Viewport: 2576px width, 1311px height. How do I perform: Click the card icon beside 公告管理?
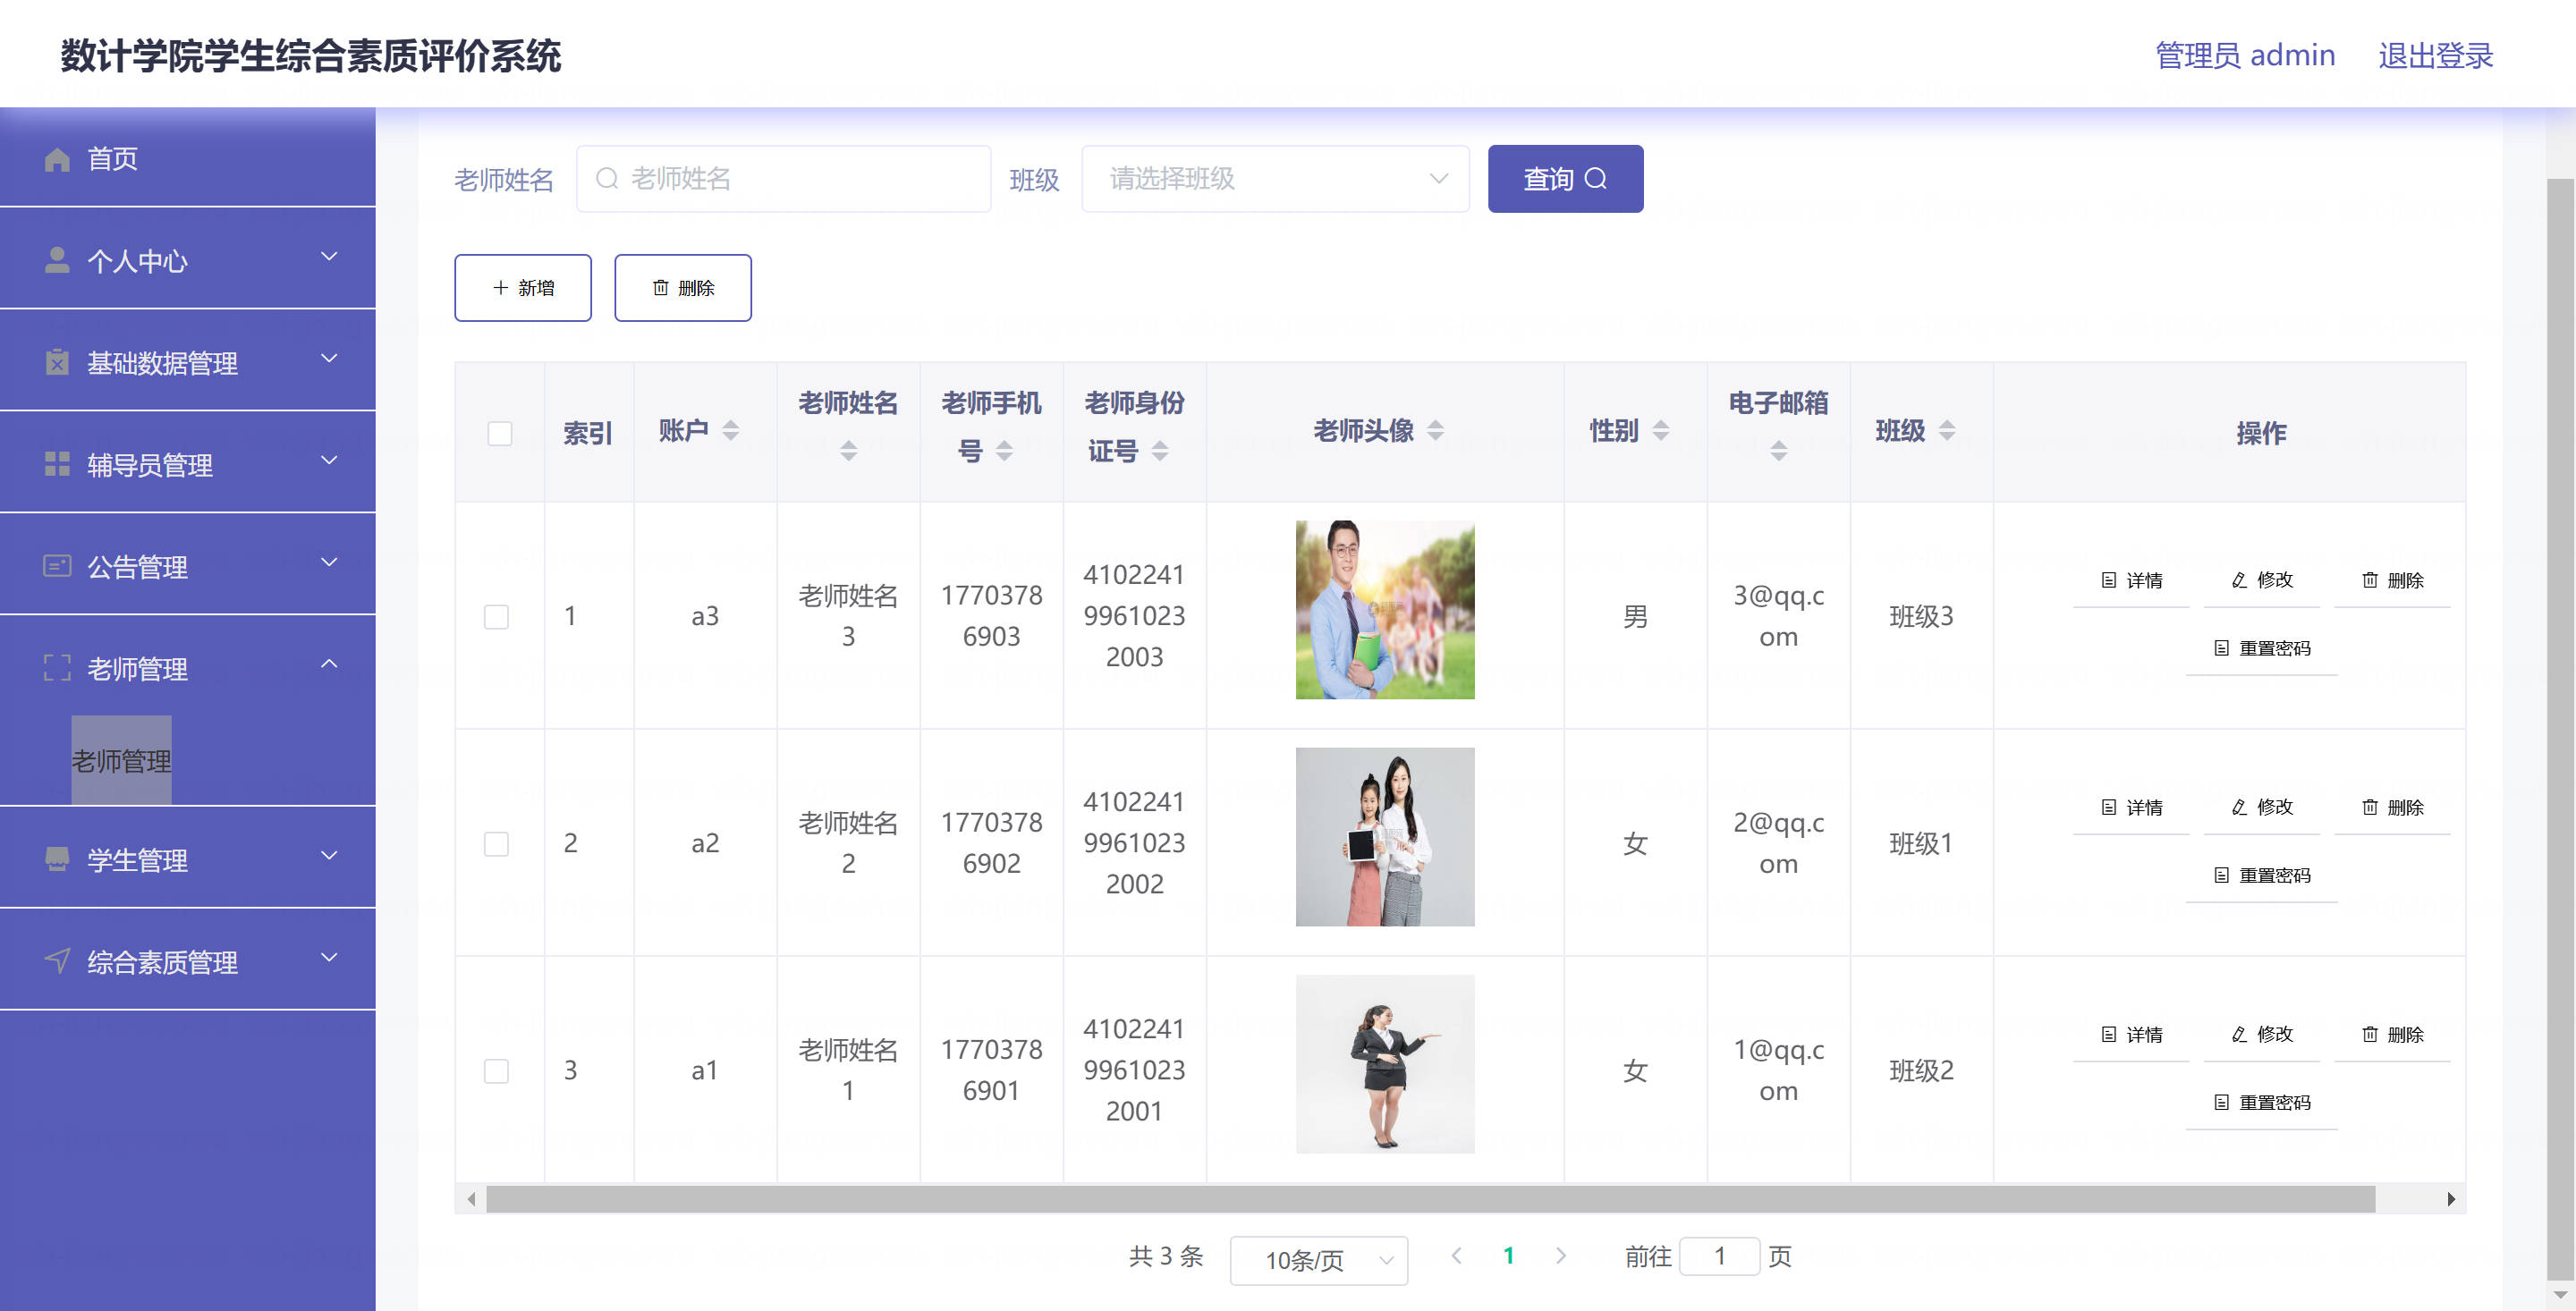[57, 566]
